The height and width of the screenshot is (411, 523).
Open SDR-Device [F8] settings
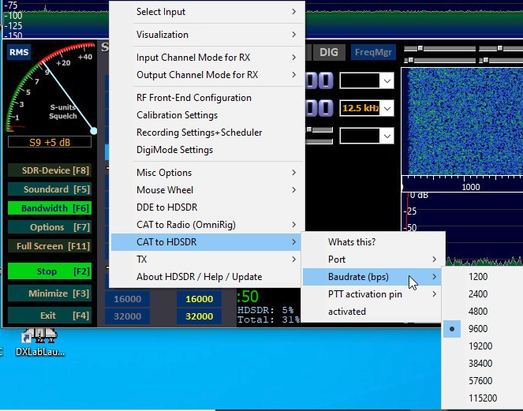tap(50, 170)
